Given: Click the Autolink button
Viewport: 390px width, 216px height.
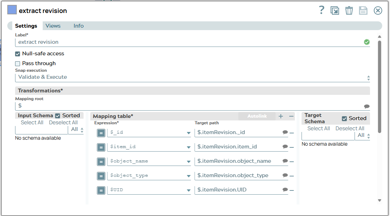Looking at the screenshot, I should pyautogui.click(x=257, y=116).
